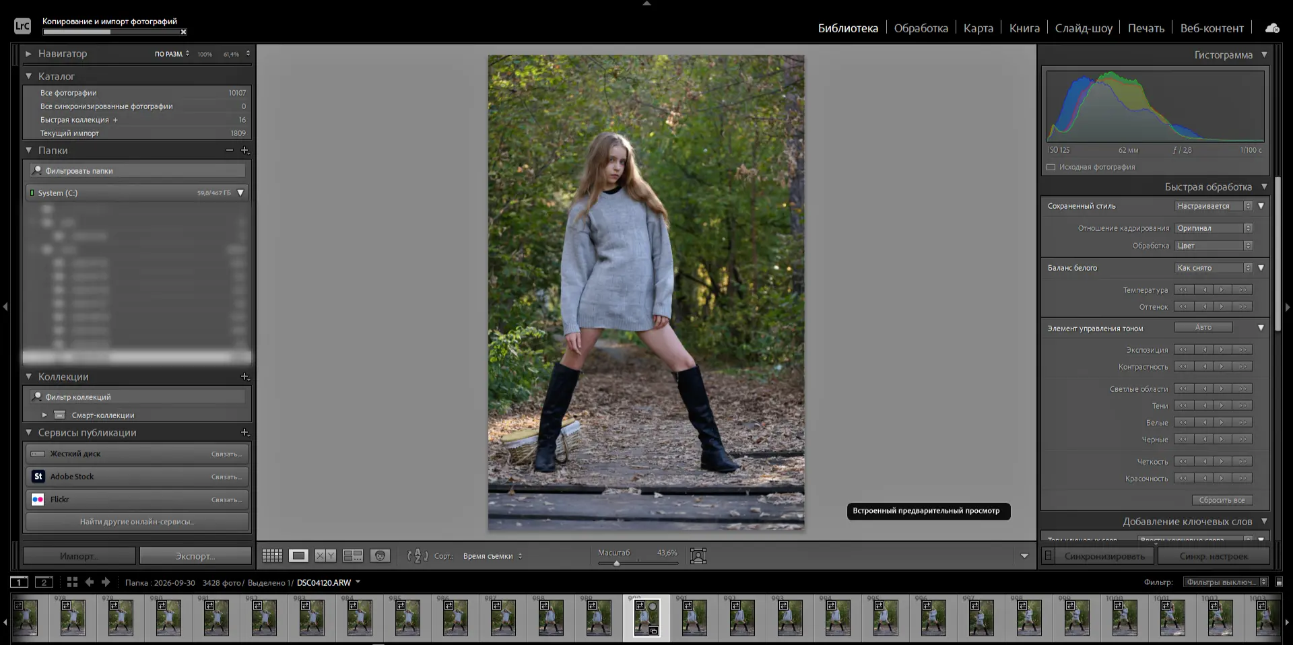
Task: Open cloud sync status icon
Action: tap(1272, 28)
